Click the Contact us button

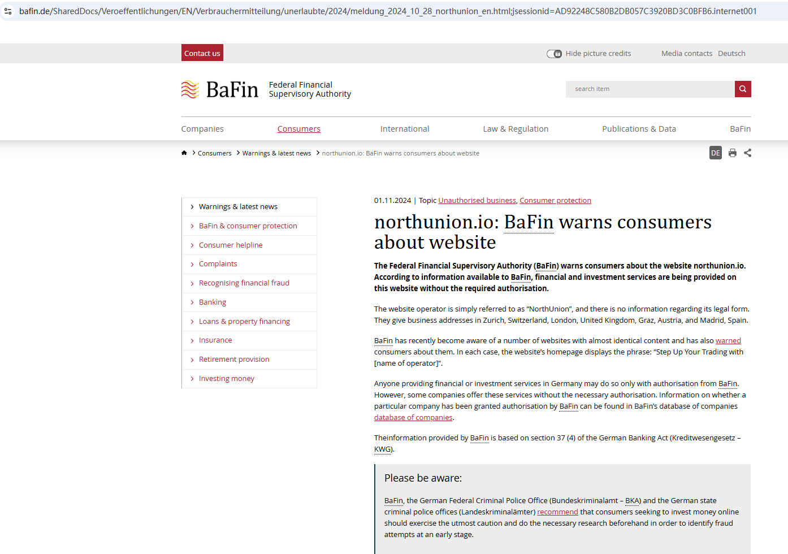tap(202, 53)
